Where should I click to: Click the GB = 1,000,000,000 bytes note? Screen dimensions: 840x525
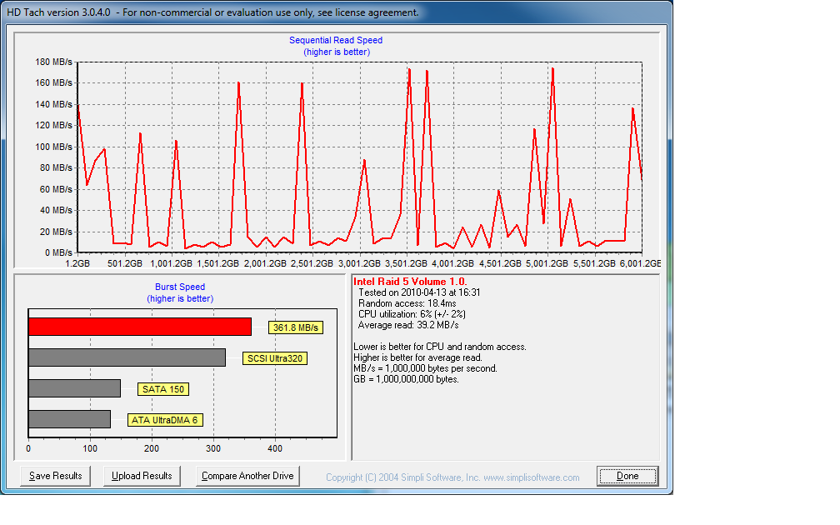coord(407,379)
